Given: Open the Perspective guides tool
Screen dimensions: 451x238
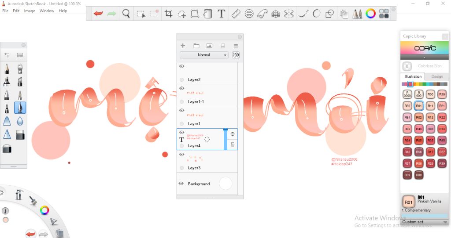Looking at the screenshot, I should click(276, 14).
